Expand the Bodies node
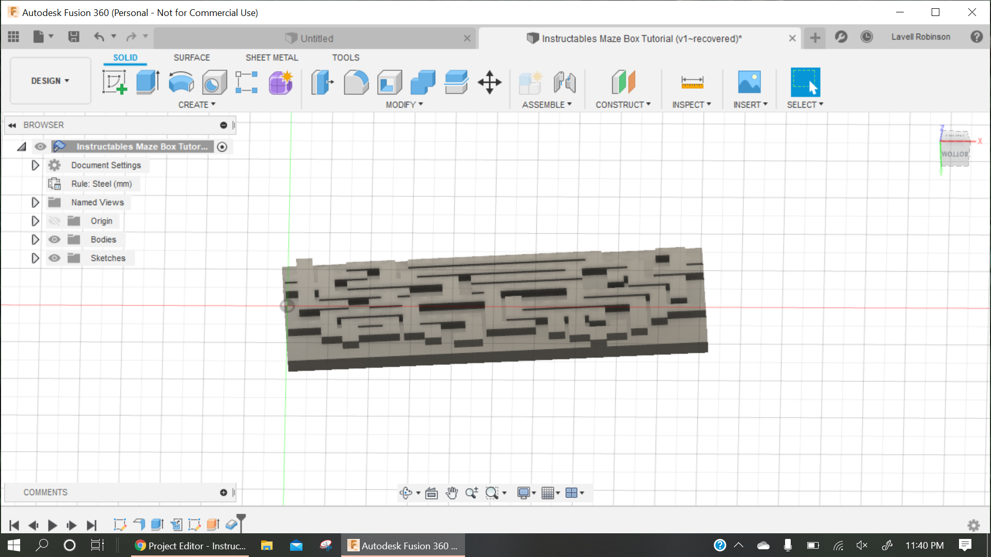Screen dimensions: 991x557 [x=35, y=239]
